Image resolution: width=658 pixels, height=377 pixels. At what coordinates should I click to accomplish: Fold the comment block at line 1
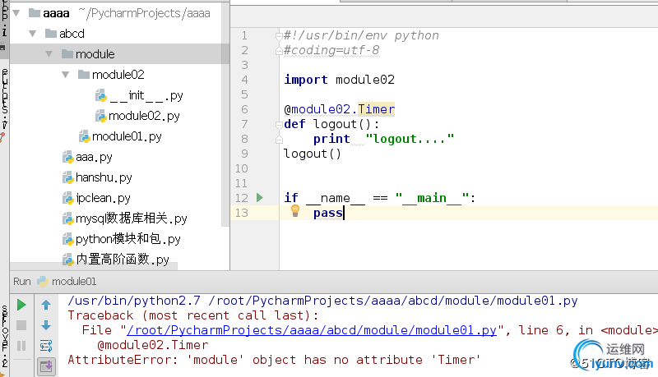pyautogui.click(x=279, y=36)
